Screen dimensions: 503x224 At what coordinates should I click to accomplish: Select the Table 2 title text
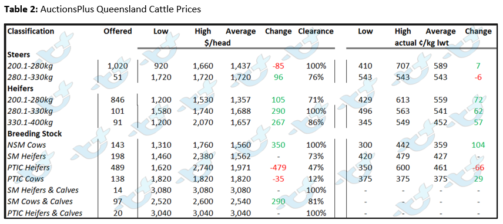coord(102,9)
